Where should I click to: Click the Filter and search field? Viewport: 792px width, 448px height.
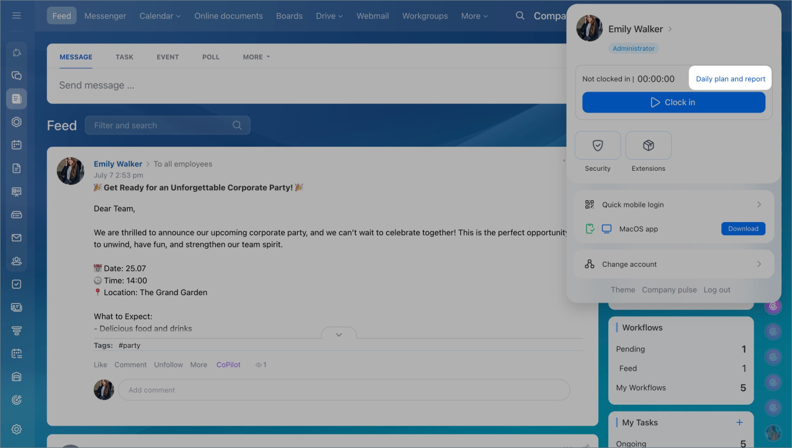click(161, 126)
